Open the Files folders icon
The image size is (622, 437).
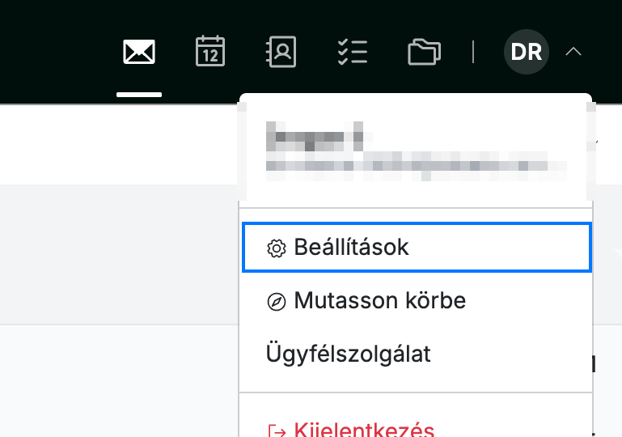click(424, 52)
